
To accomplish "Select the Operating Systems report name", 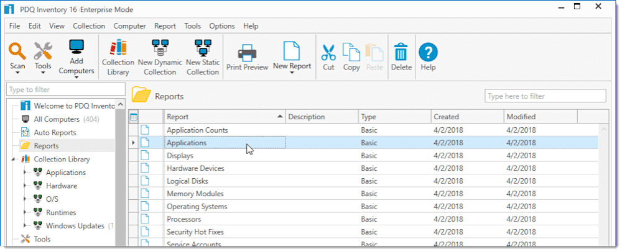I will tap(197, 207).
